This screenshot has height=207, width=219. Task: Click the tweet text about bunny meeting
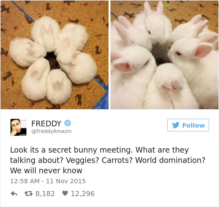108,160
